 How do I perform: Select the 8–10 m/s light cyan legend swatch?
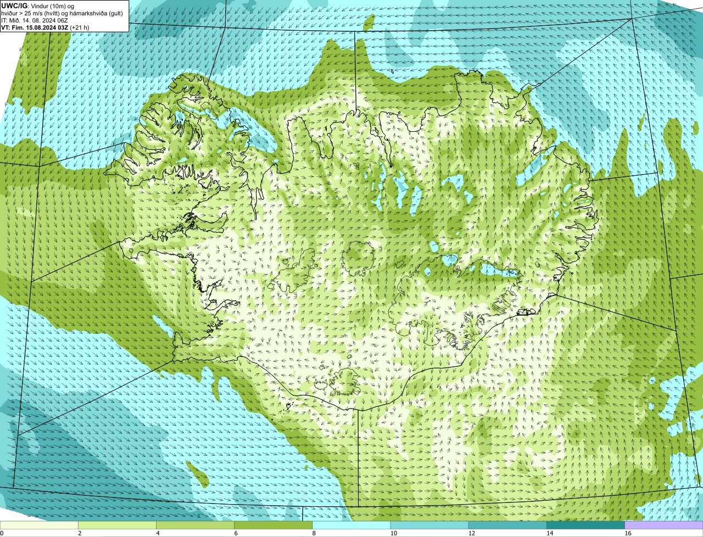pyautogui.click(x=351, y=525)
